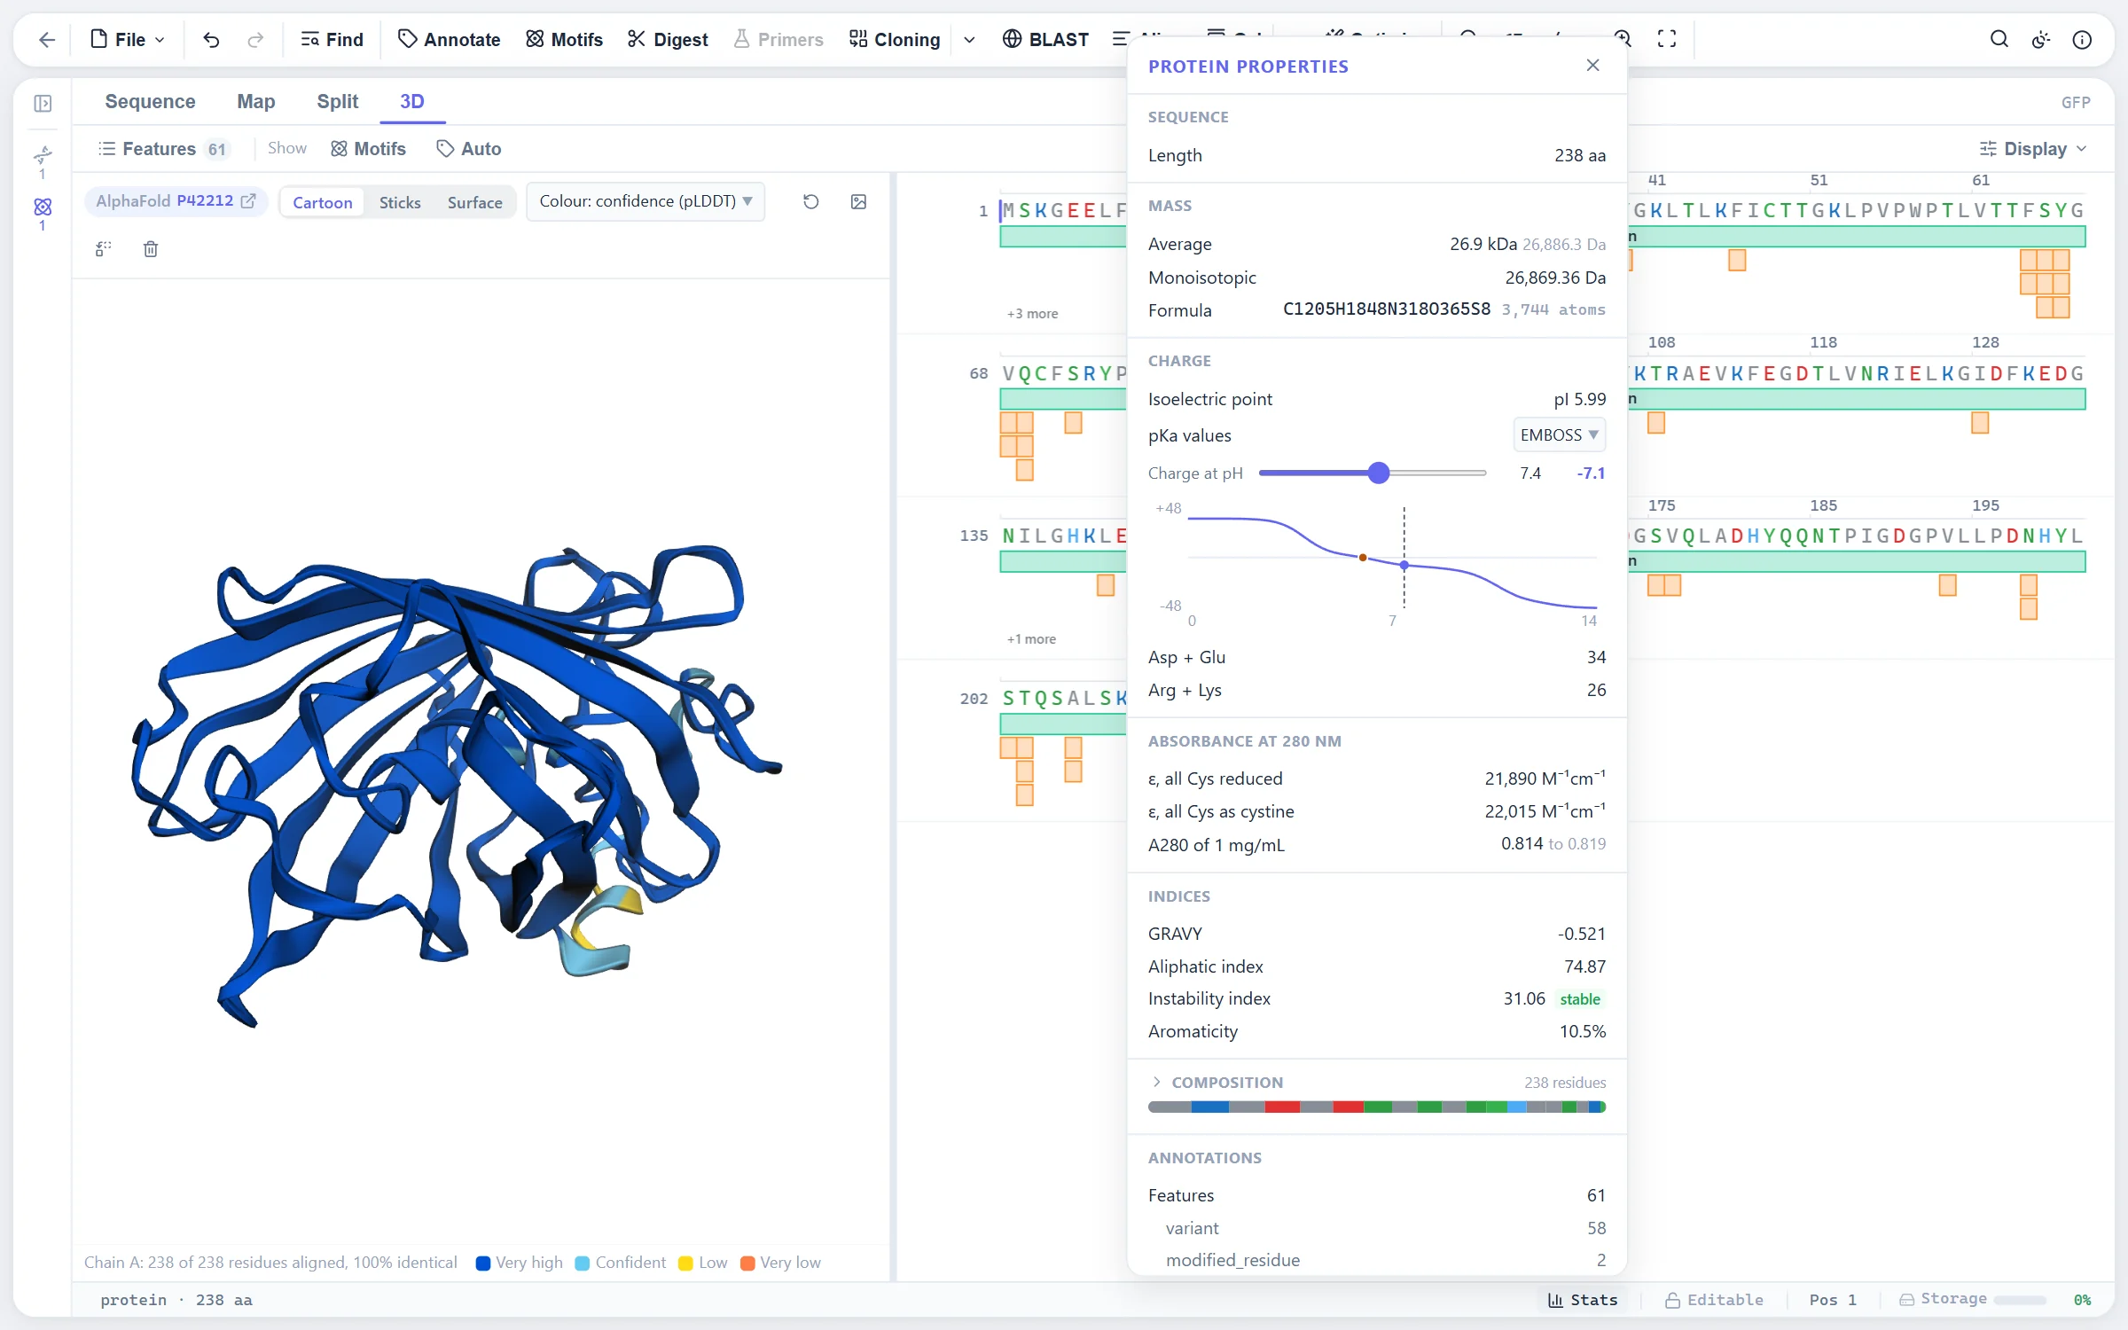Toggle fullscreen view icon
Image resolution: width=2128 pixels, height=1330 pixels.
pos(1667,39)
